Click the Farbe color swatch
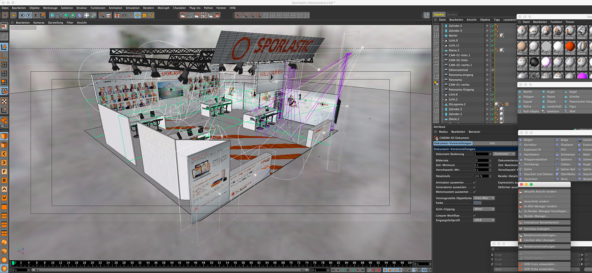Viewport: 592px width, 273px height. tap(477, 203)
